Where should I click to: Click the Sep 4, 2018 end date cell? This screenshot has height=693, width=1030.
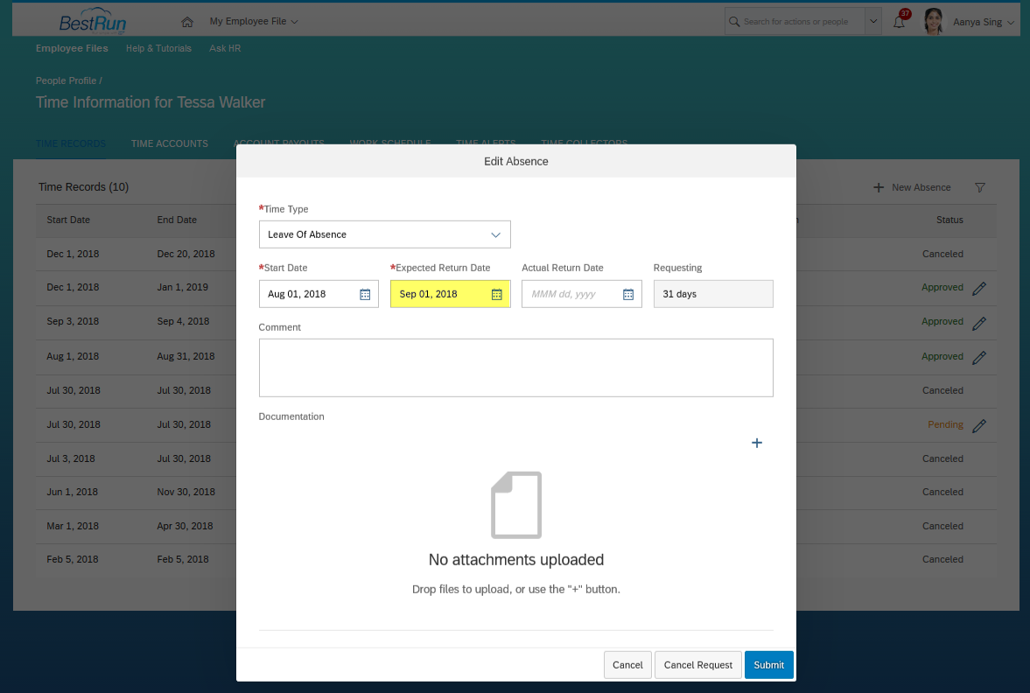coord(183,322)
